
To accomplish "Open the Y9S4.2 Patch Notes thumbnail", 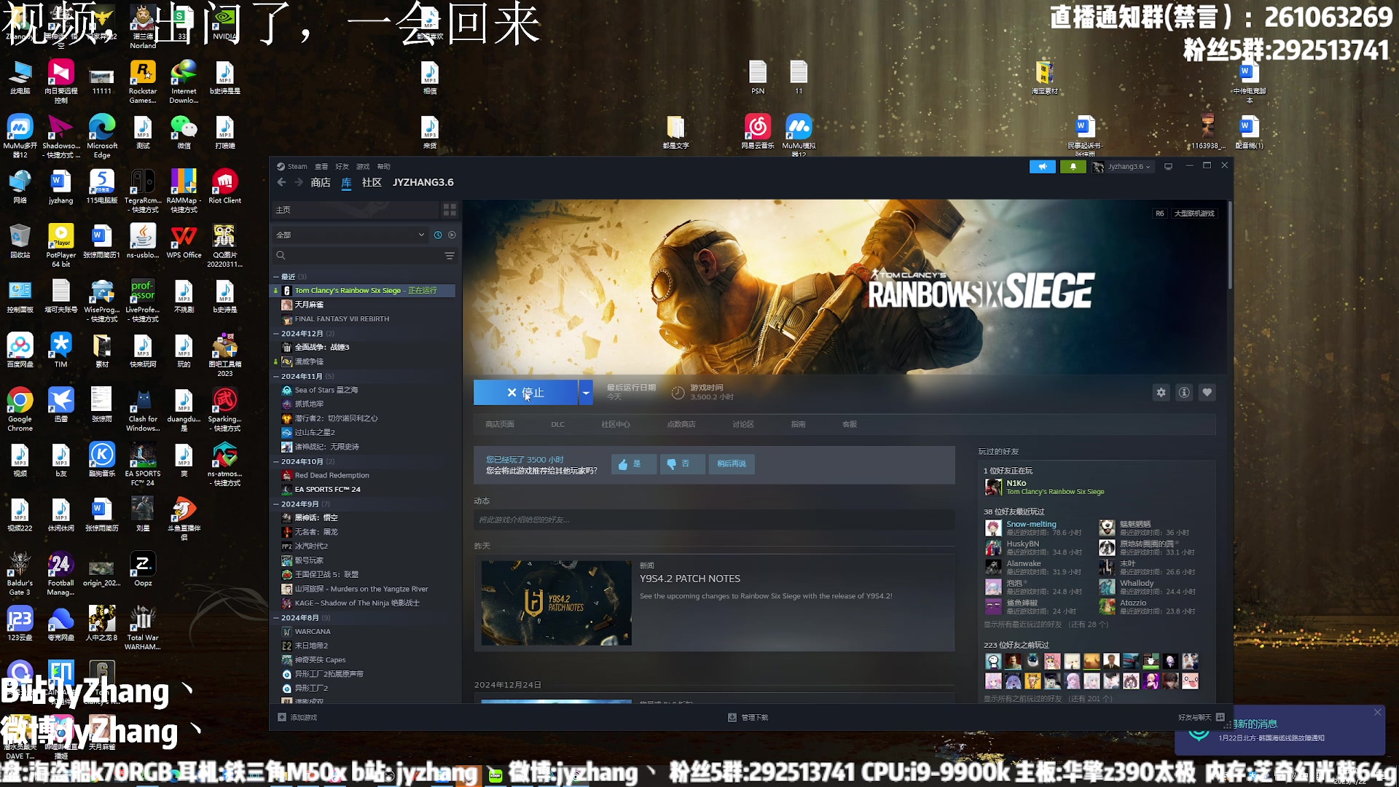I will point(556,603).
